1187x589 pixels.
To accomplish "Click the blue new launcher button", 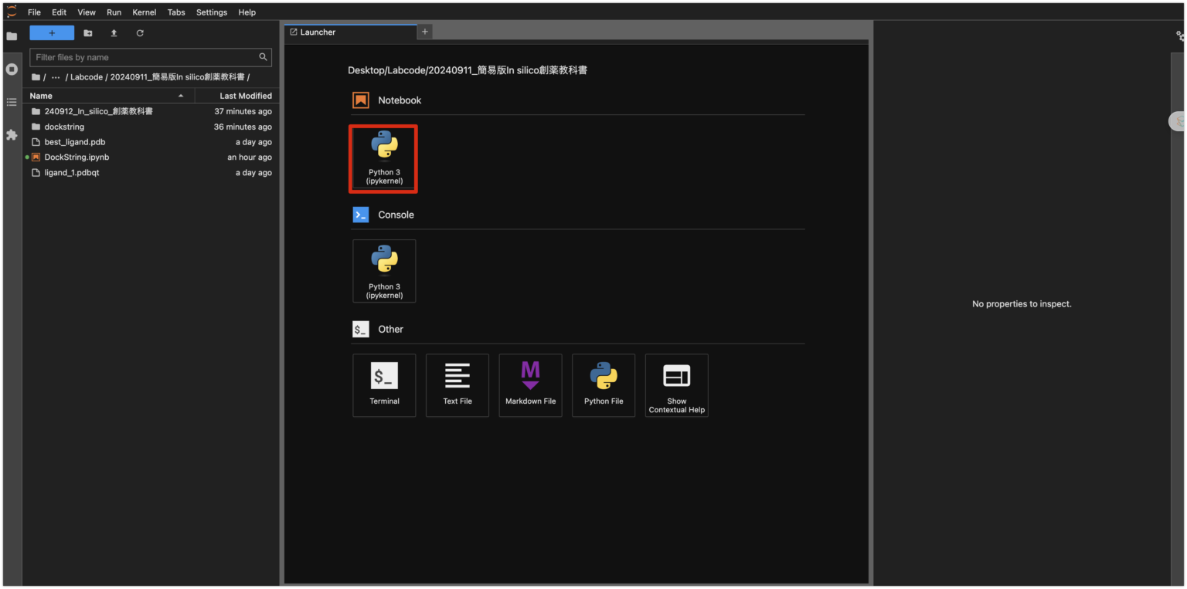I will [x=51, y=32].
